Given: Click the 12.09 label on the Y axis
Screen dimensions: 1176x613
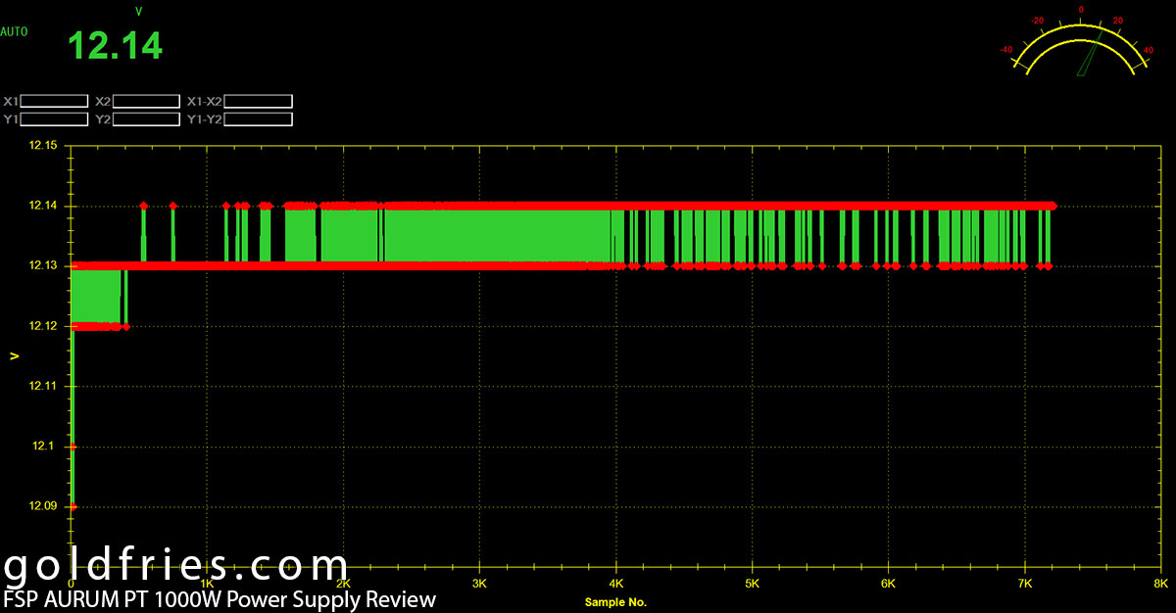Looking at the screenshot, I should [x=44, y=506].
